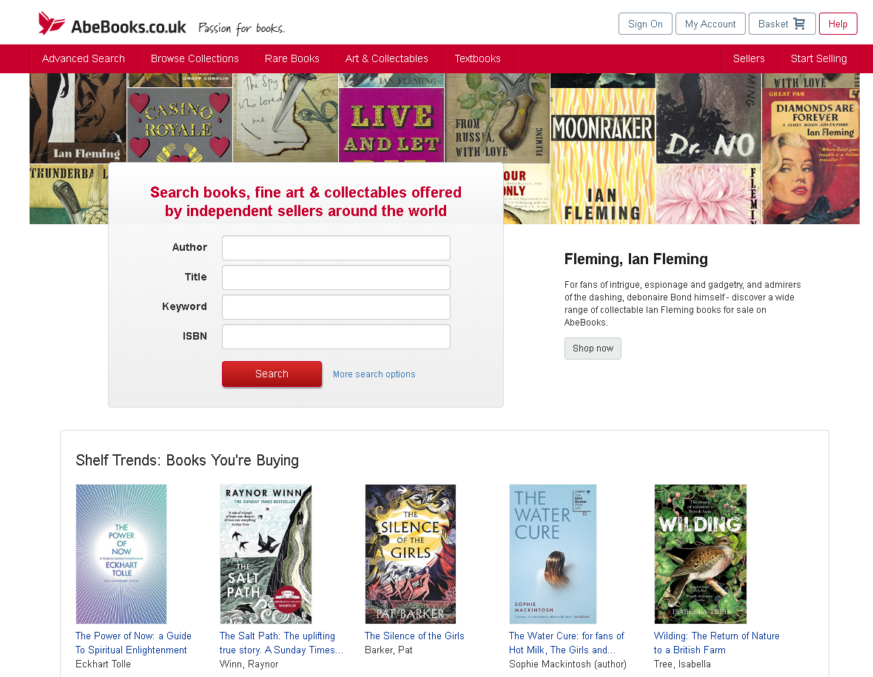Click author text Eckhart Tolle

point(103,664)
